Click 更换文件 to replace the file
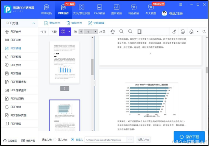 tap(52, 23)
